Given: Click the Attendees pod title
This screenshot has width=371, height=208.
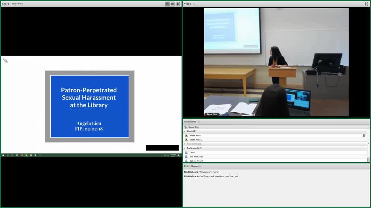Looking at the screenshot, I should 190,121.
